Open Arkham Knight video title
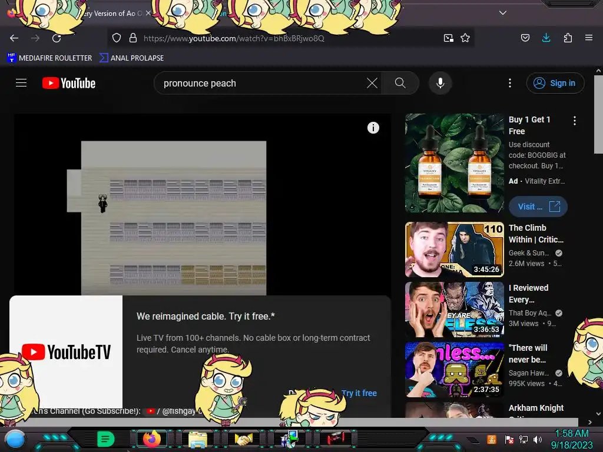 536,408
